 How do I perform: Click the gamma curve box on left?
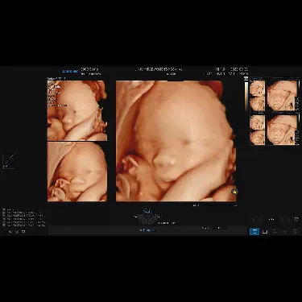(9, 161)
